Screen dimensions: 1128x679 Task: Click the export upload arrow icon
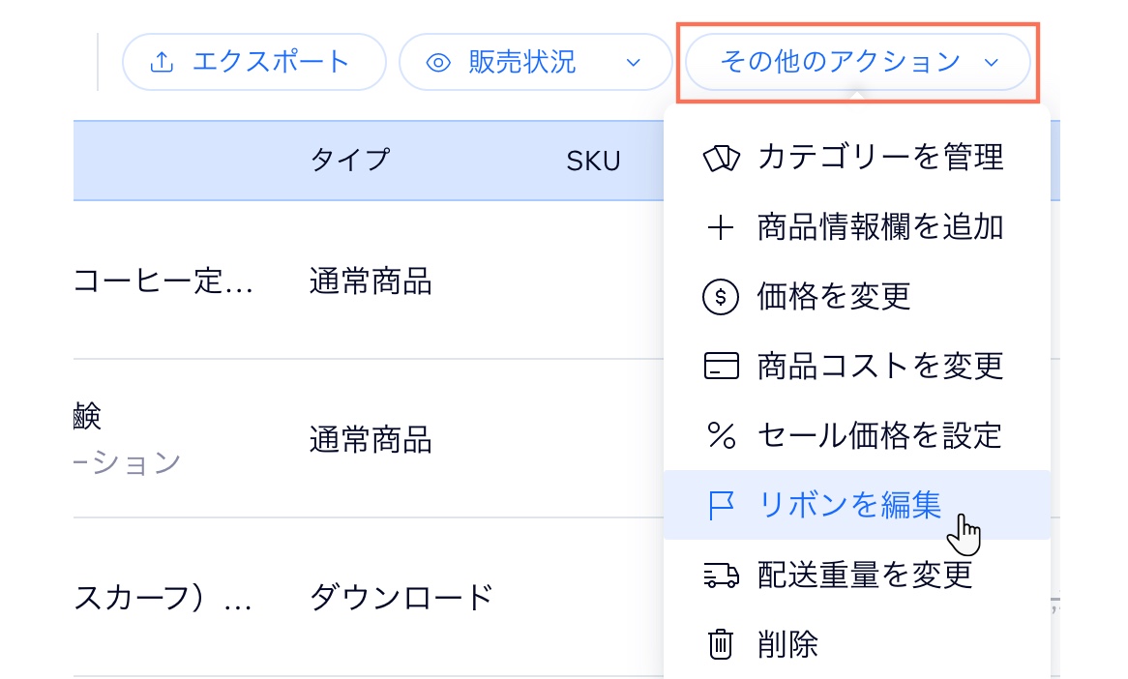(162, 63)
